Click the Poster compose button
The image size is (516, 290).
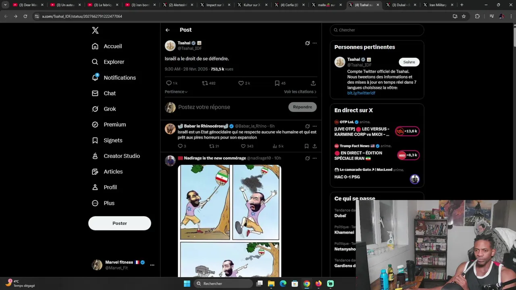[x=120, y=223]
